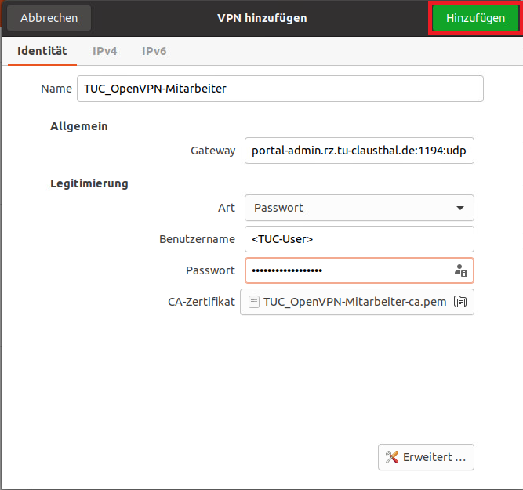Screen dimensions: 523x490
Task: Click inside the masked Passwort field
Action: [x=345, y=270]
